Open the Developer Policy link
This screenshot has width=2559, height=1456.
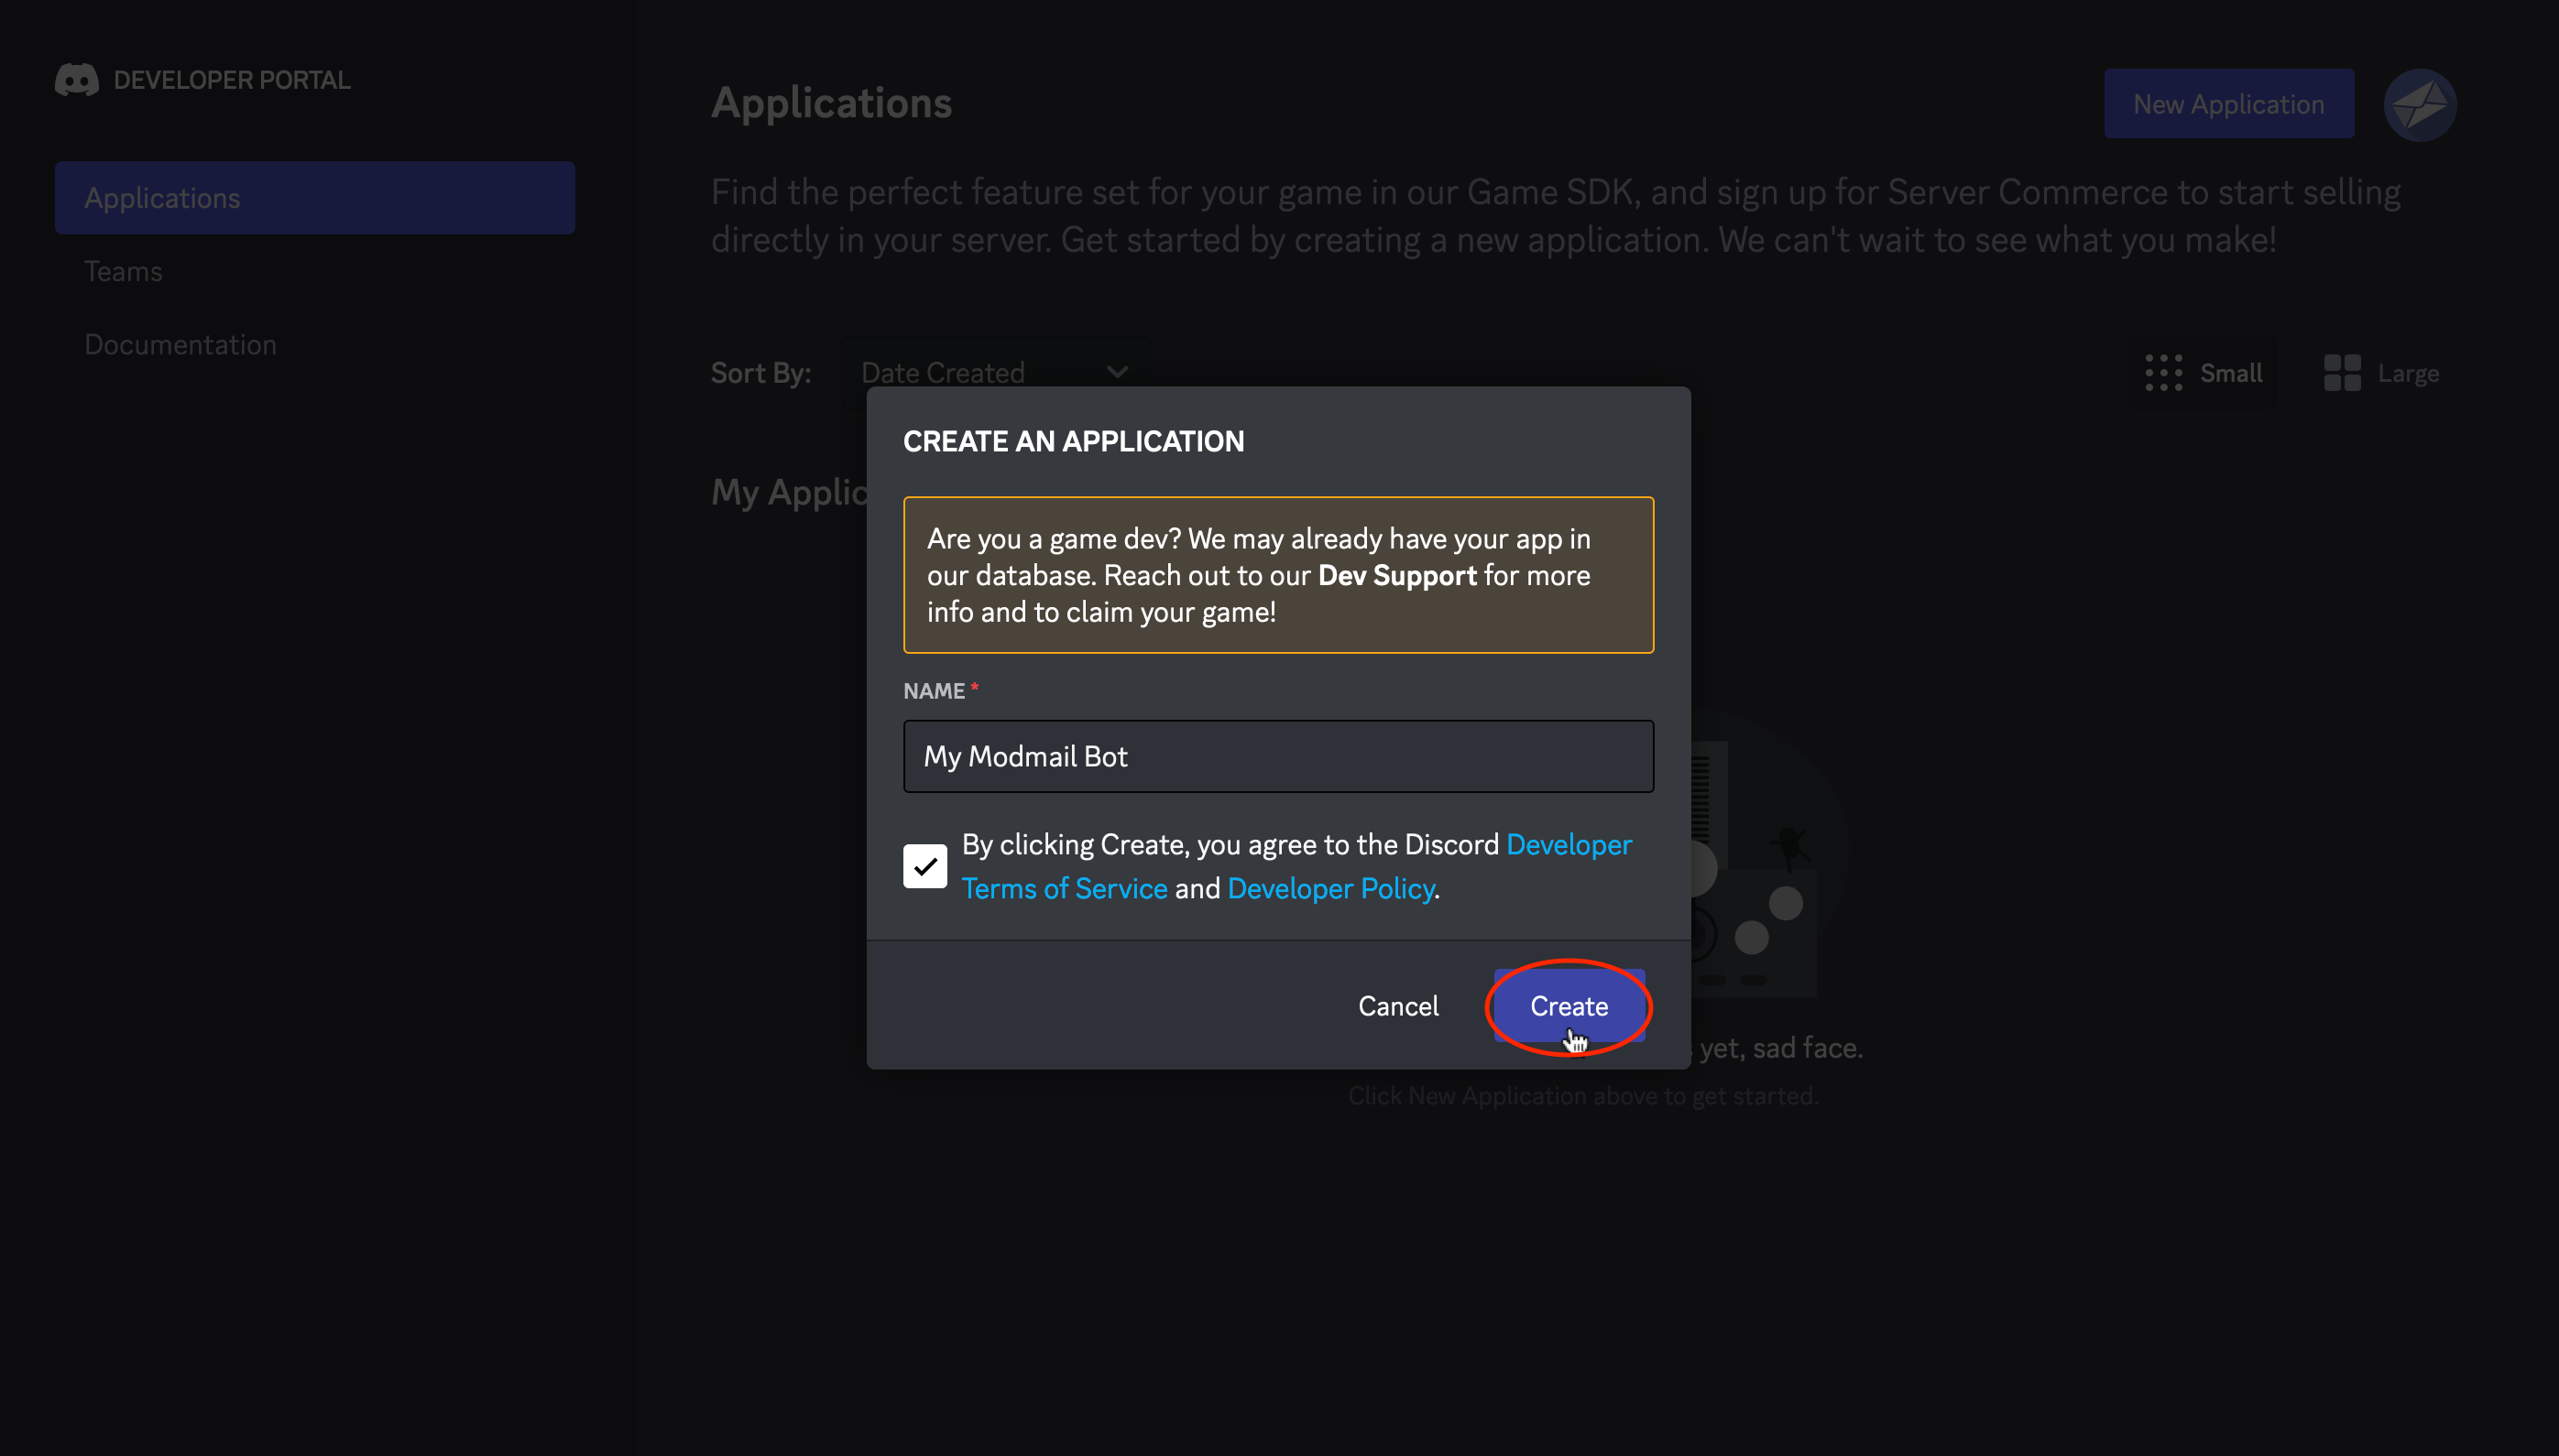click(x=1329, y=887)
